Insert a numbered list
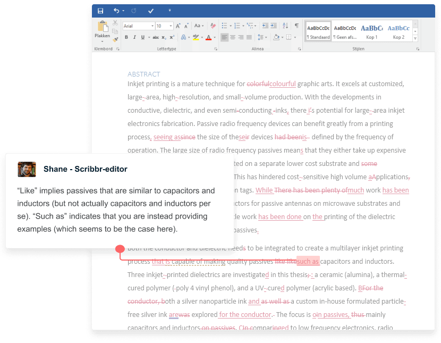 [x=237, y=26]
